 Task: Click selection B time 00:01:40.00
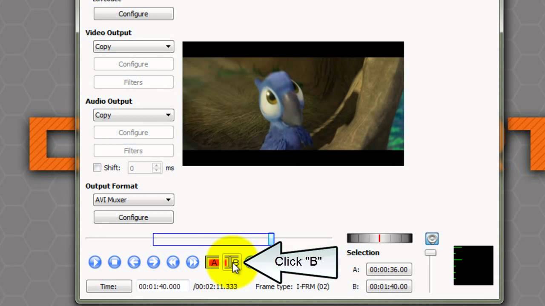[x=388, y=286]
